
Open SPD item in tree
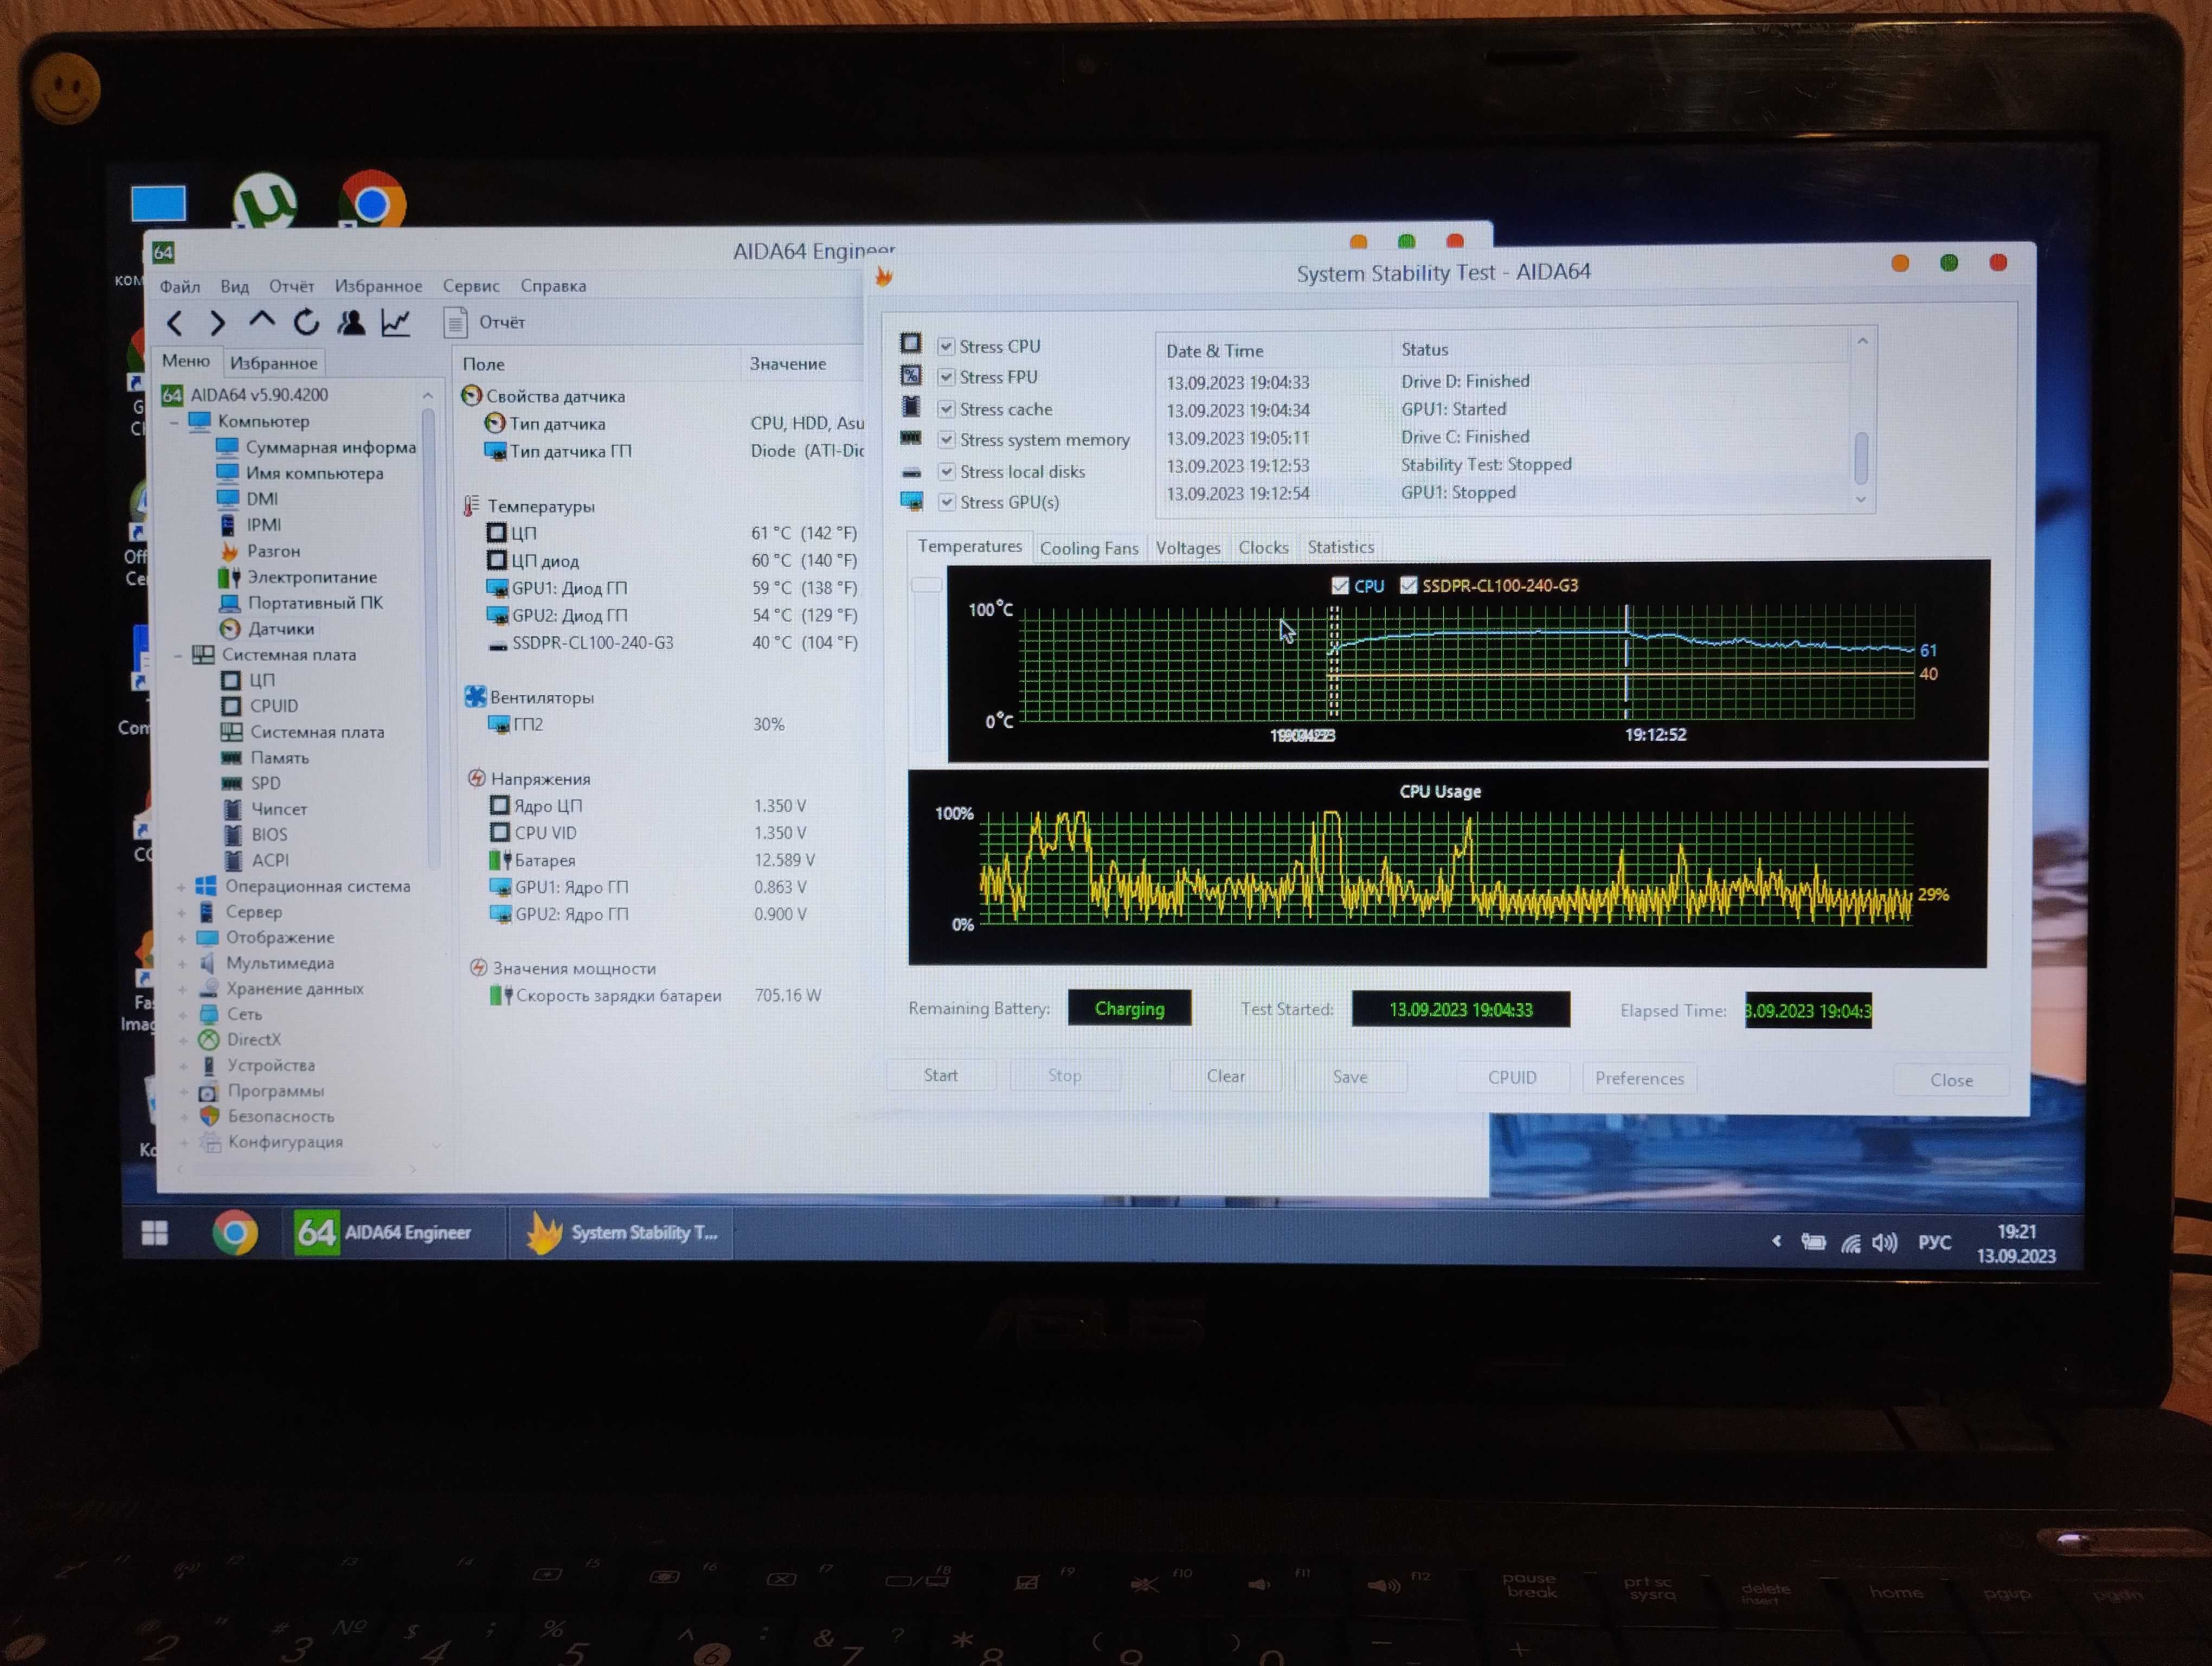click(x=251, y=783)
